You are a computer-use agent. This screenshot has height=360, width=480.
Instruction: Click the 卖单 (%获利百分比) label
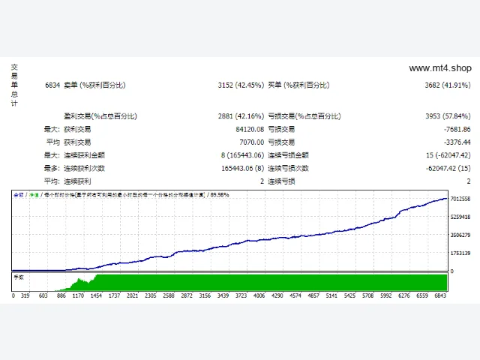tap(94, 85)
